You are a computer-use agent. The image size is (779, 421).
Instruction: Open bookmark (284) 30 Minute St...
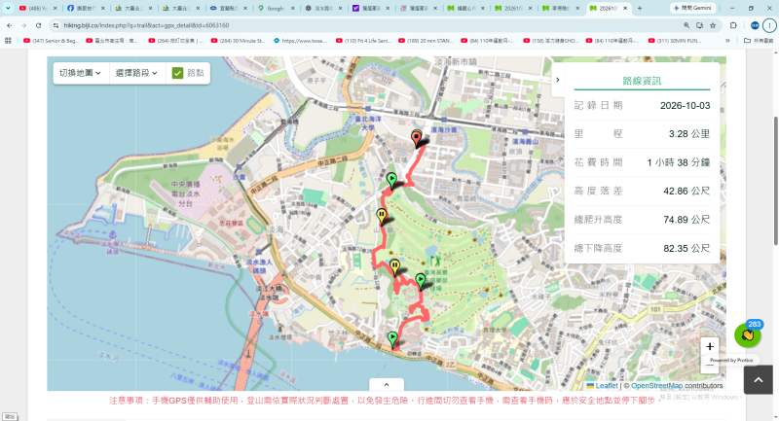pos(238,41)
